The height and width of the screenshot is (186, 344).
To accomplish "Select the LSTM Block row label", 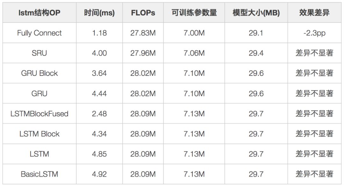I will point(39,134).
